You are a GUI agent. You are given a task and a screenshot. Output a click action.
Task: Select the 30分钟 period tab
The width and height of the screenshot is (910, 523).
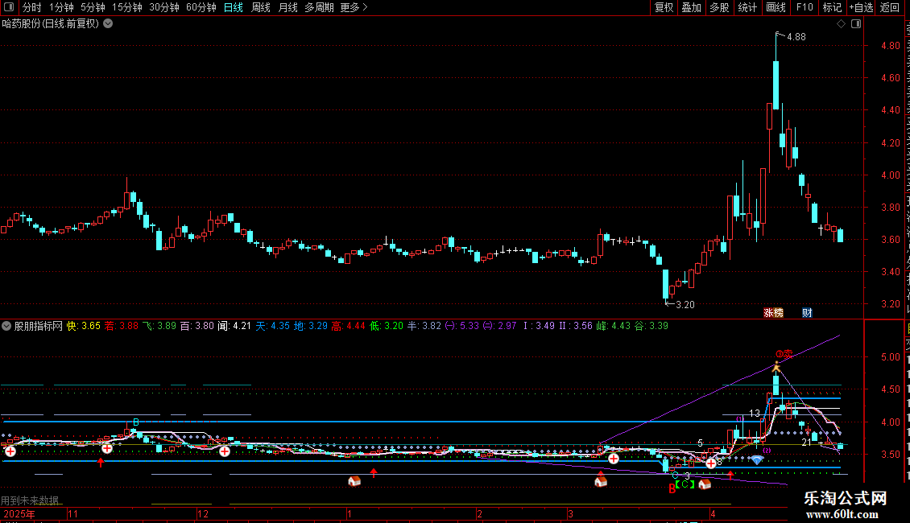164,7
